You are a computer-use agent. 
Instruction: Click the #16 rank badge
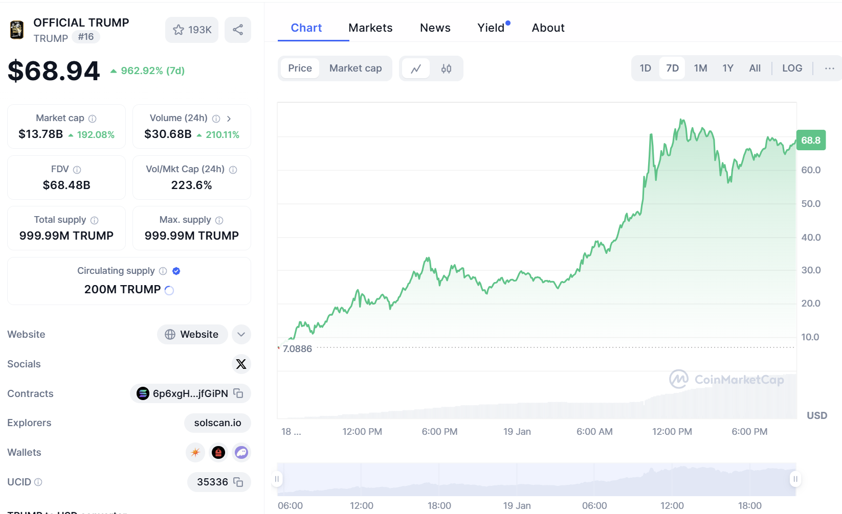click(x=86, y=37)
